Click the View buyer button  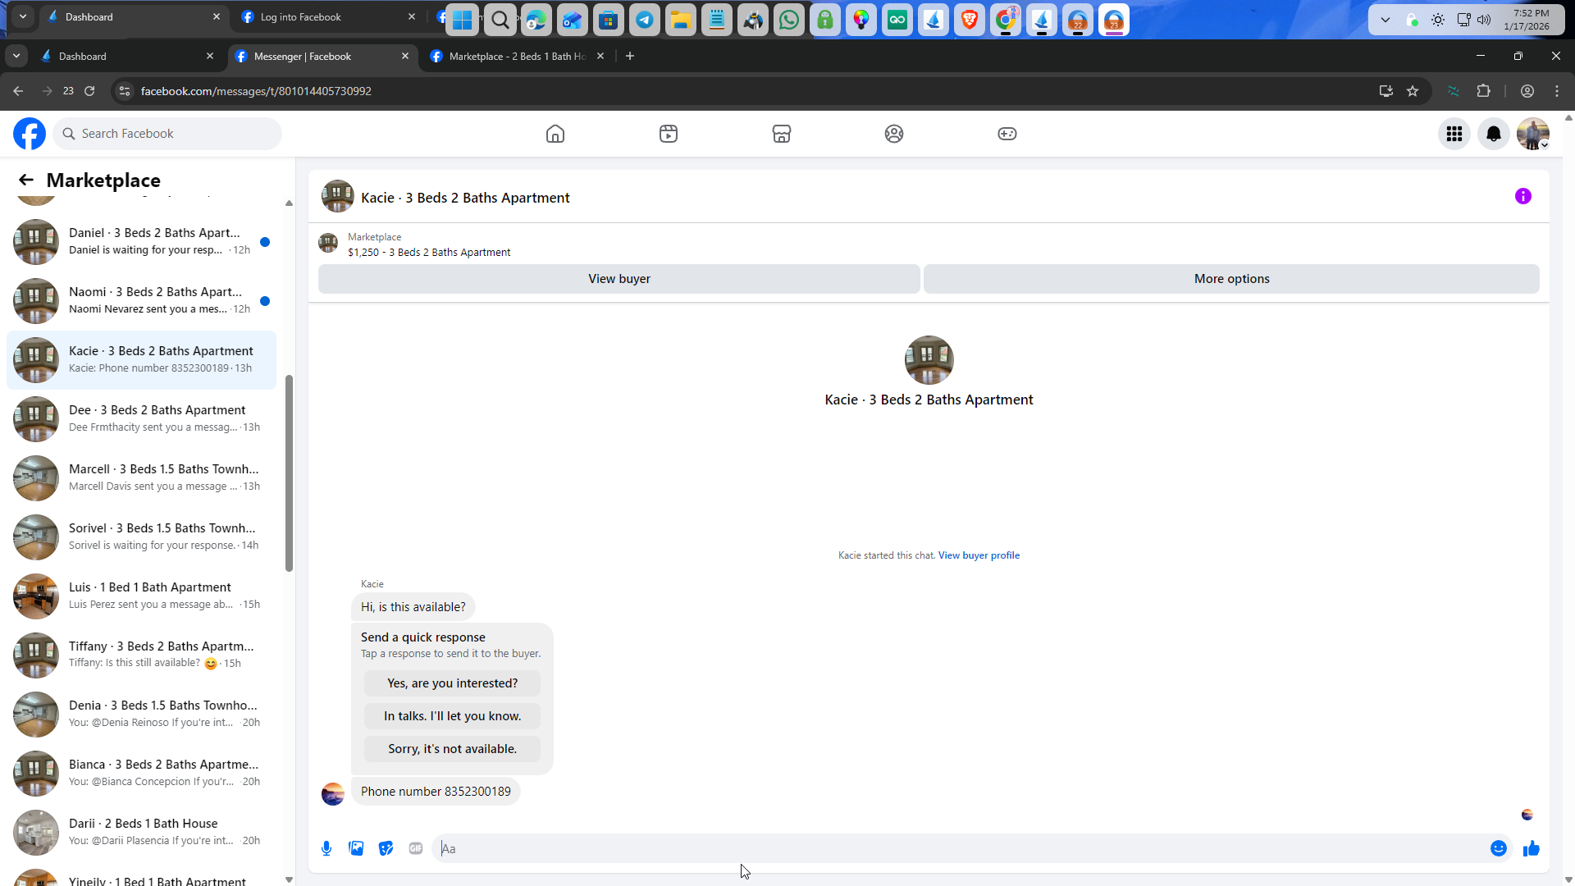[619, 279]
